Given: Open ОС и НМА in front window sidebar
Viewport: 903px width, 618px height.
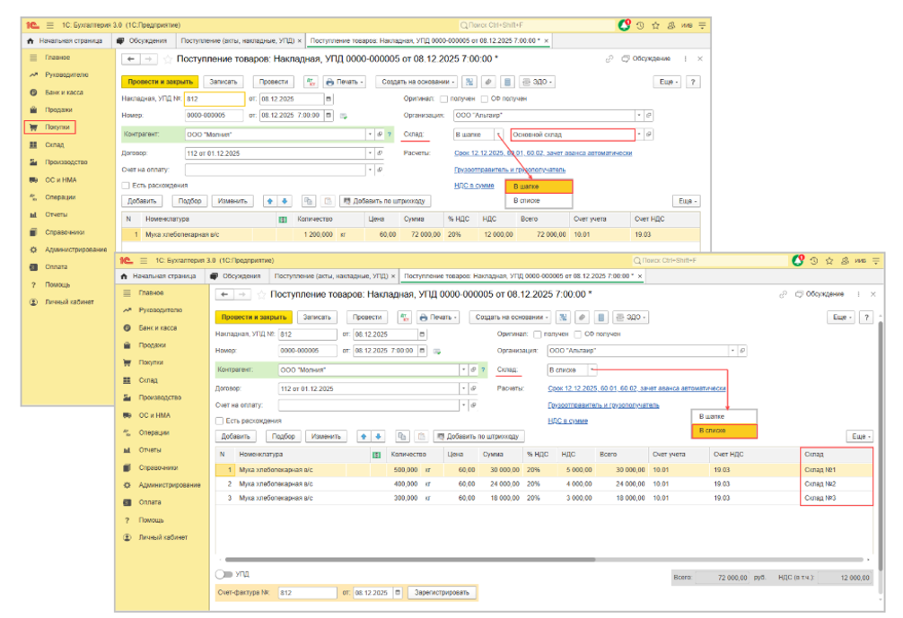Looking at the screenshot, I should [147, 415].
